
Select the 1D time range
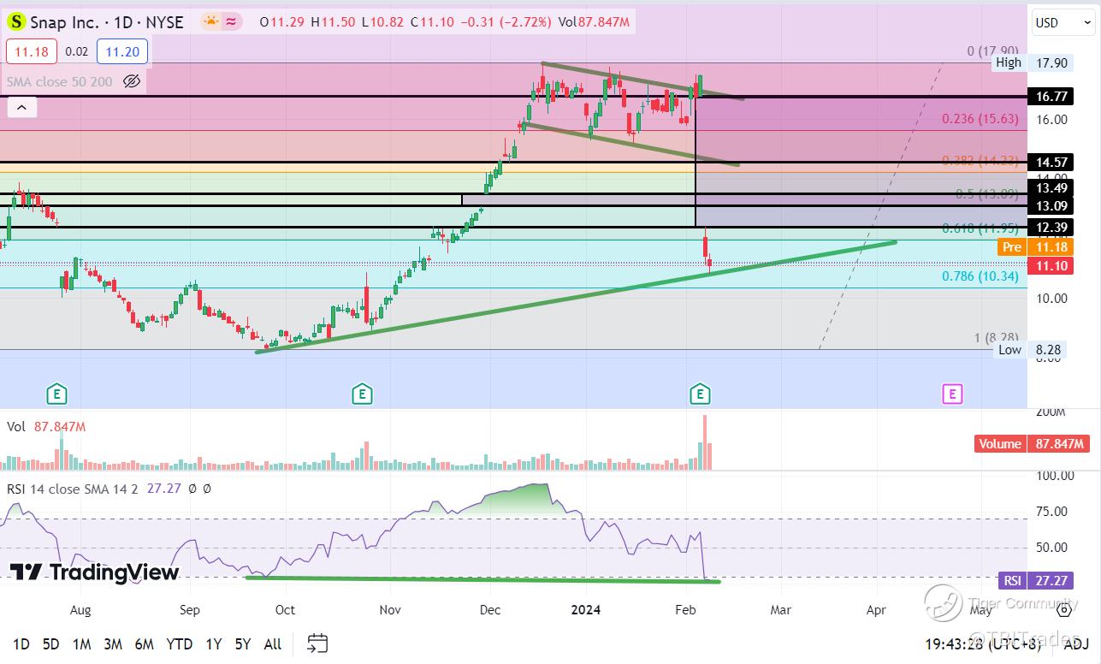pos(21,643)
